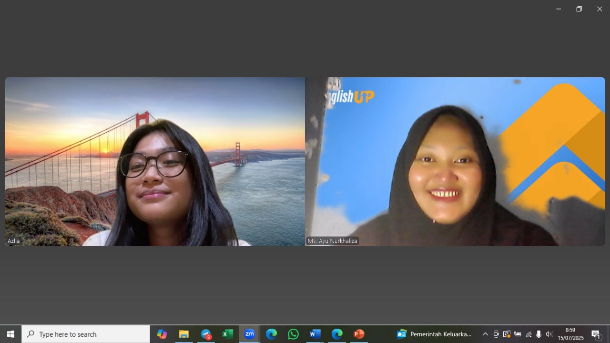
Task: Open WhatsApp from the taskbar
Action: (293, 334)
